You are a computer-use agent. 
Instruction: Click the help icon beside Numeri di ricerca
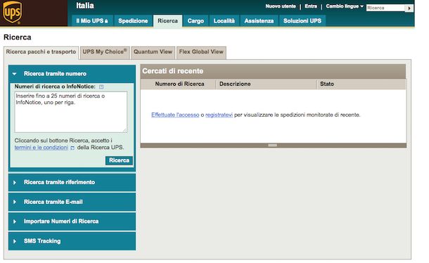101,86
